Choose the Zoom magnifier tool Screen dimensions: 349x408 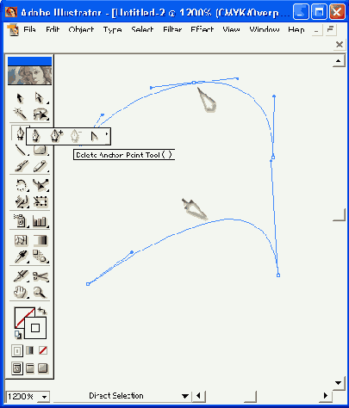(40, 293)
